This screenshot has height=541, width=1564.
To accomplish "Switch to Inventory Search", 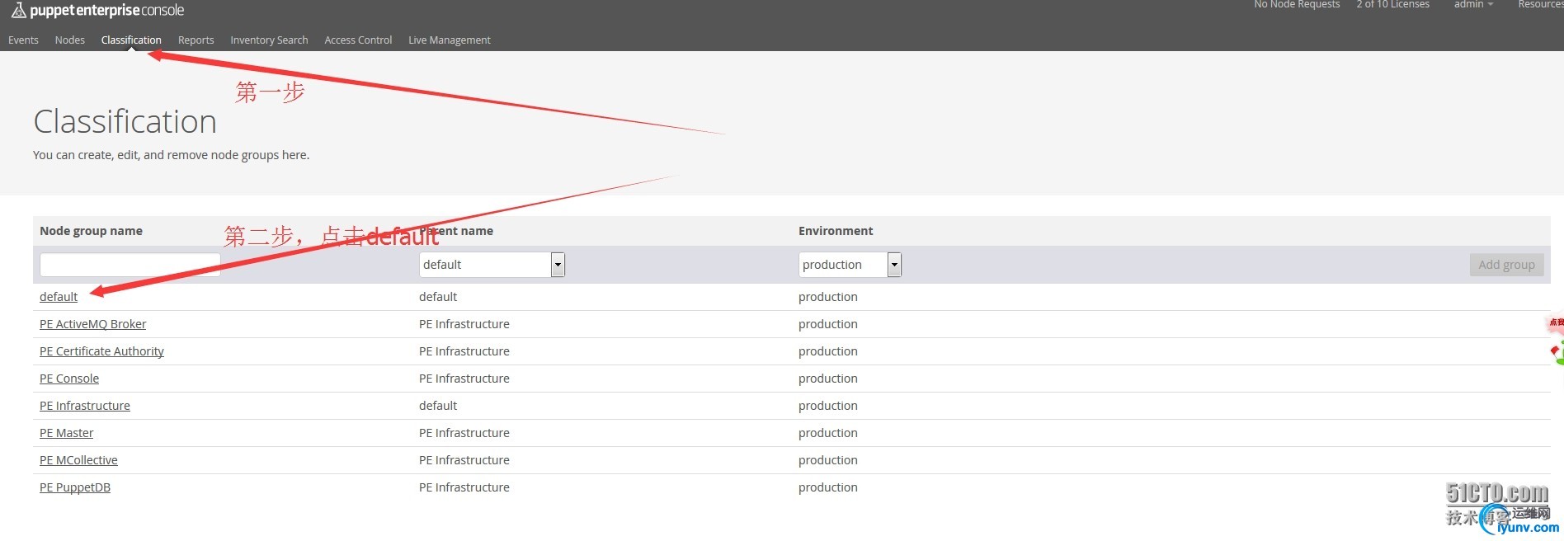I will point(269,40).
